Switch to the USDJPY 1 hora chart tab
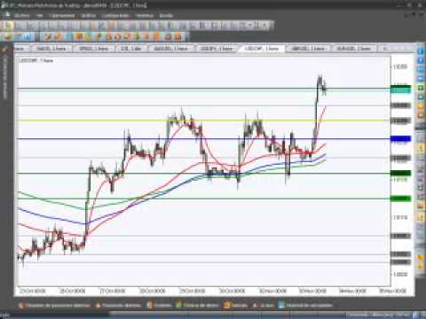This screenshot has height=319, width=426. click(x=217, y=49)
